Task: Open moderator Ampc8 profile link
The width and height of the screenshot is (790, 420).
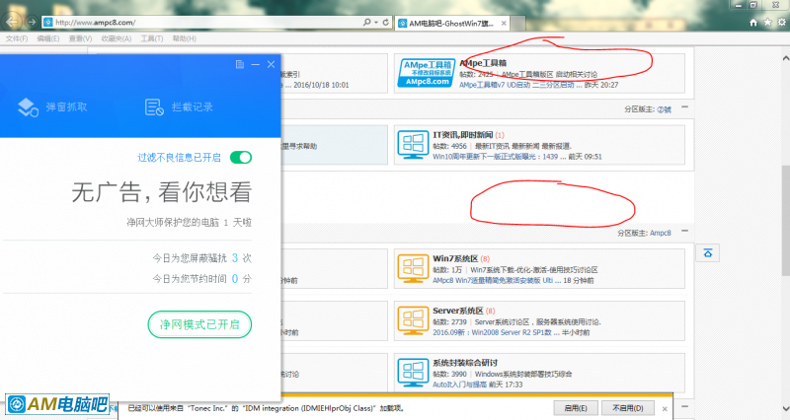Action: tap(660, 234)
